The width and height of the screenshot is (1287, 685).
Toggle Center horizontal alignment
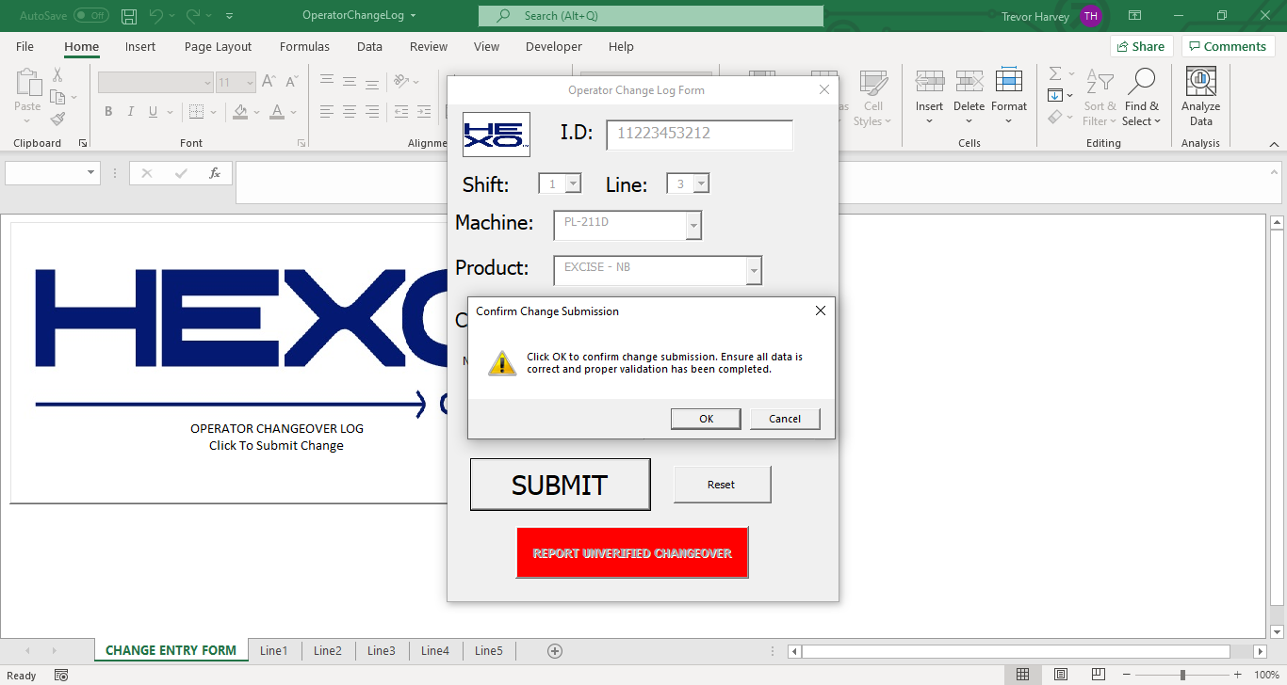pyautogui.click(x=350, y=111)
